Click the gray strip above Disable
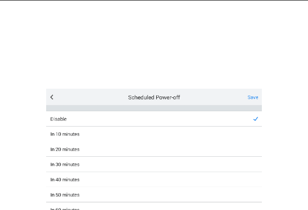The image size is (308, 210). click(154, 108)
